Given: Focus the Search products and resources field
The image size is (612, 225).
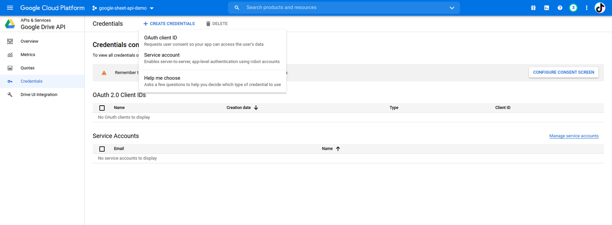Looking at the screenshot, I should point(334,8).
